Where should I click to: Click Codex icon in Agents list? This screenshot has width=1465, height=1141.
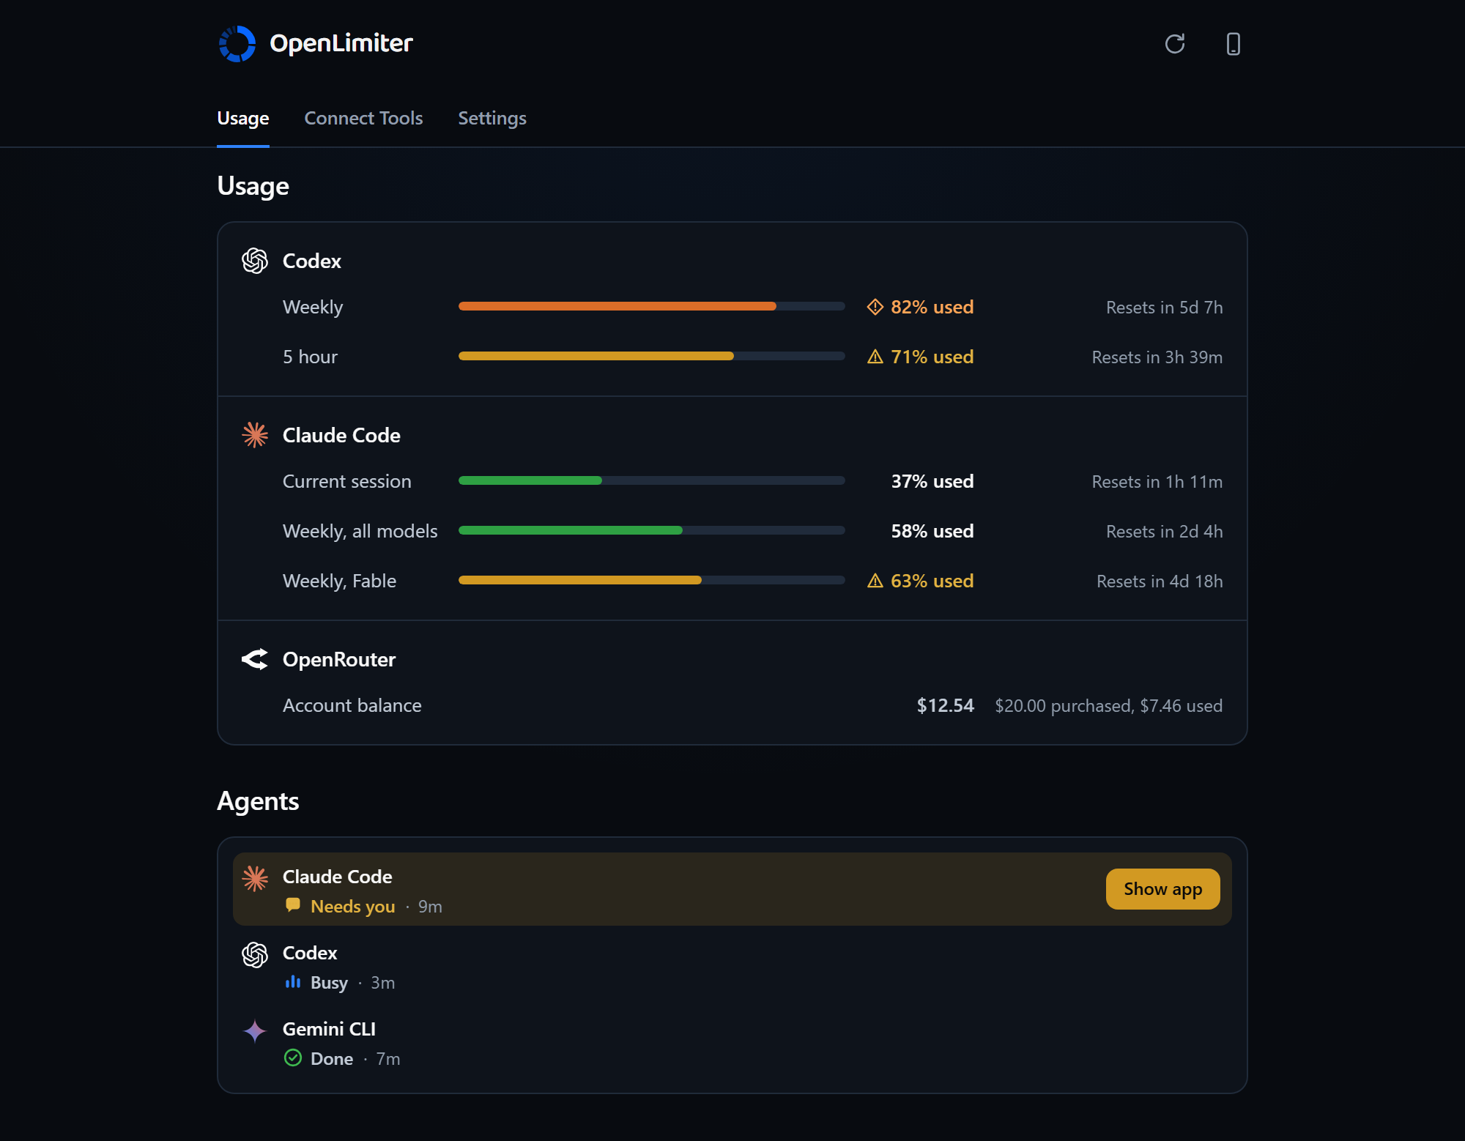tap(255, 955)
